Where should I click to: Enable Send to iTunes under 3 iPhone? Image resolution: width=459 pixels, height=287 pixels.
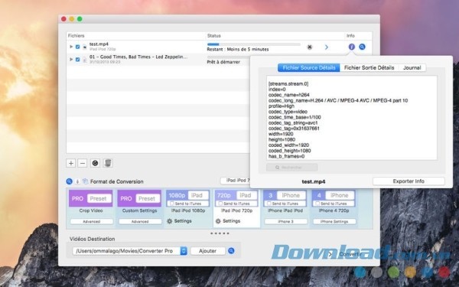click(269, 204)
